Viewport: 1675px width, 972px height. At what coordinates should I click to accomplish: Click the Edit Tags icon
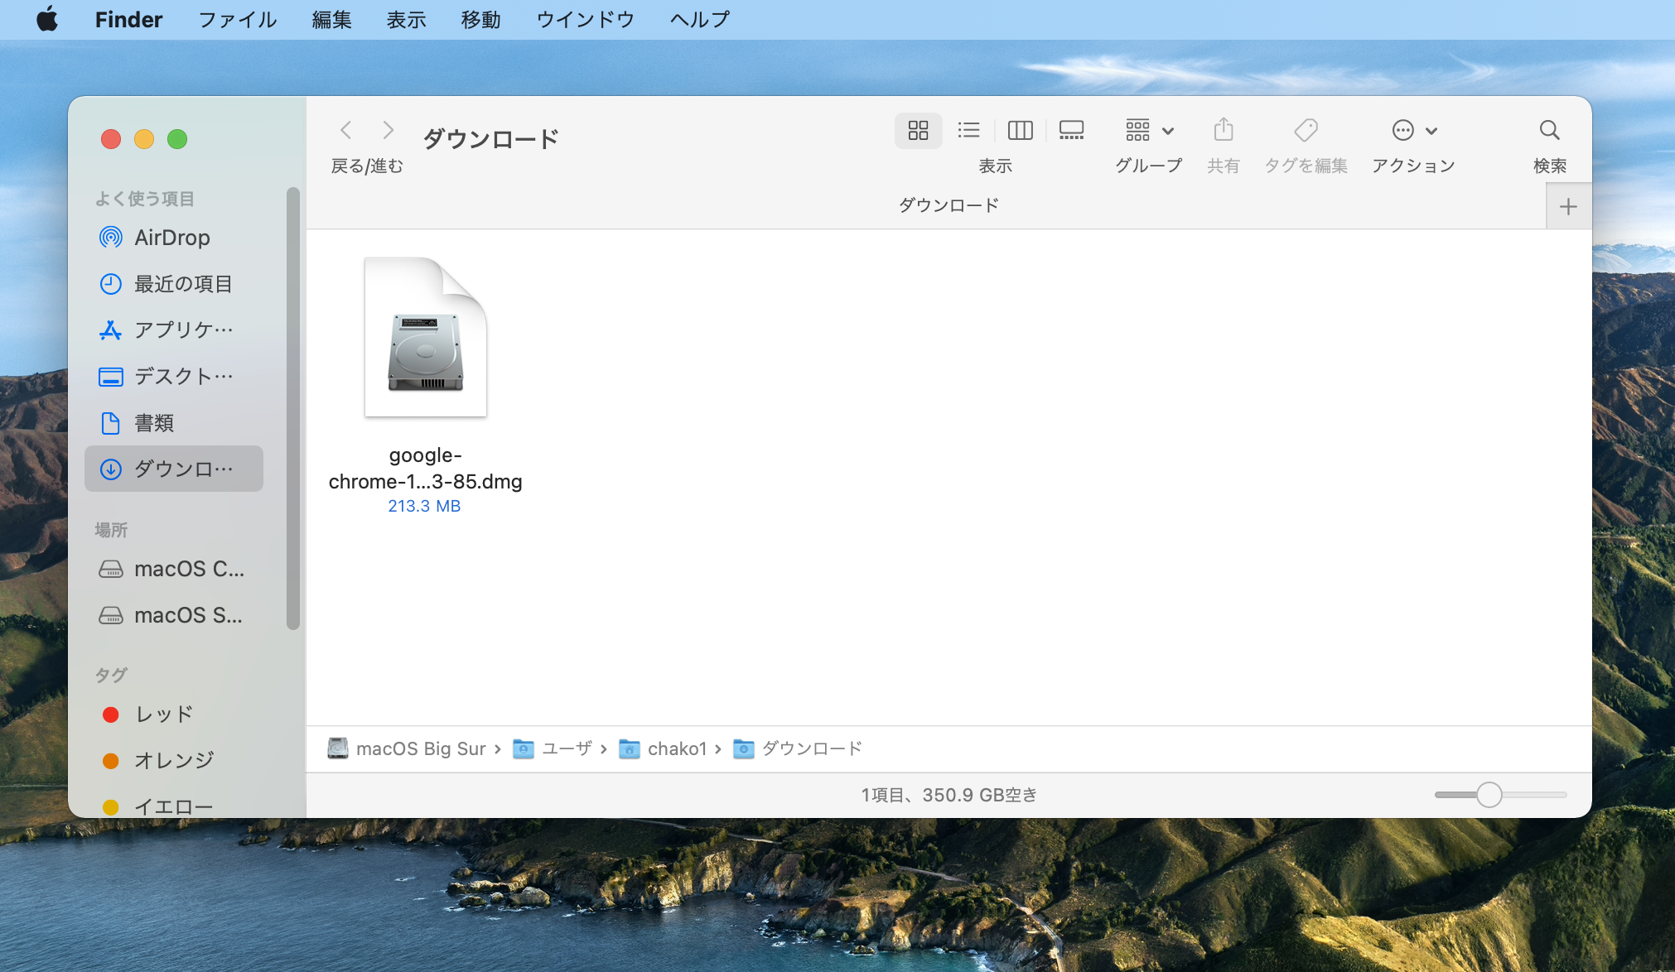point(1306,131)
